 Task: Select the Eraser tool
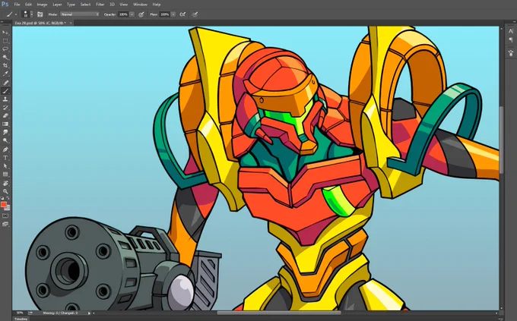click(x=5, y=116)
